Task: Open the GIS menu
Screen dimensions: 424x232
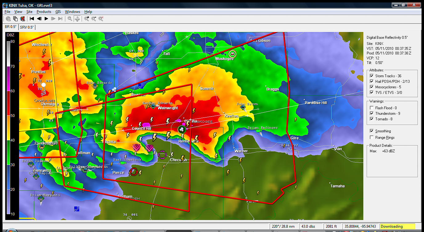Action: (58, 12)
